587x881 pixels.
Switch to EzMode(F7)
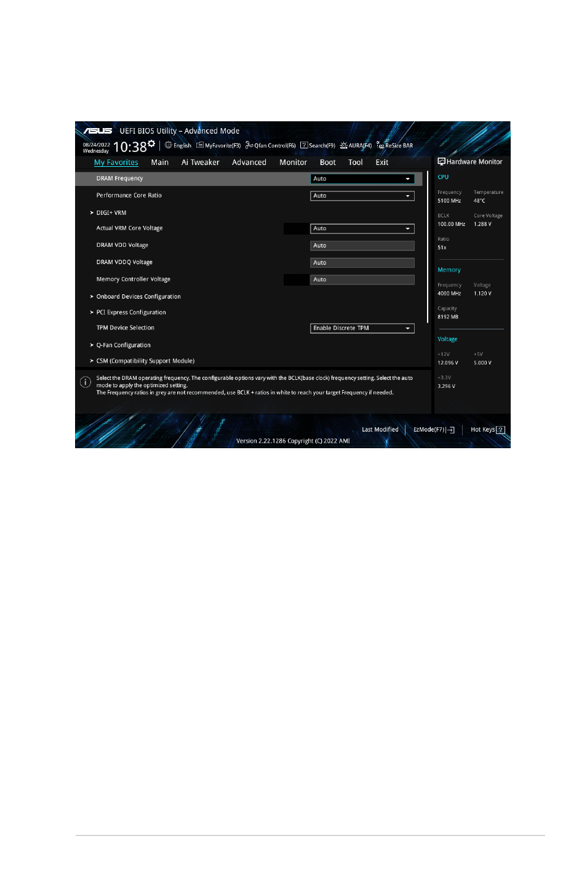point(434,430)
